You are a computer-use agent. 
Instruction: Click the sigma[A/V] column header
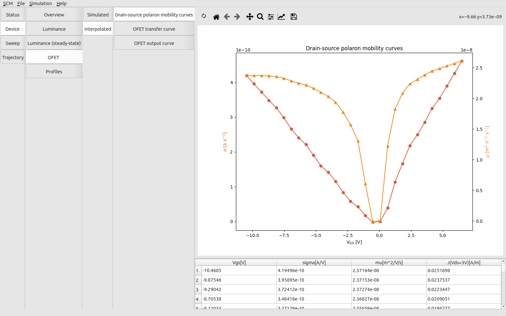click(x=314, y=263)
